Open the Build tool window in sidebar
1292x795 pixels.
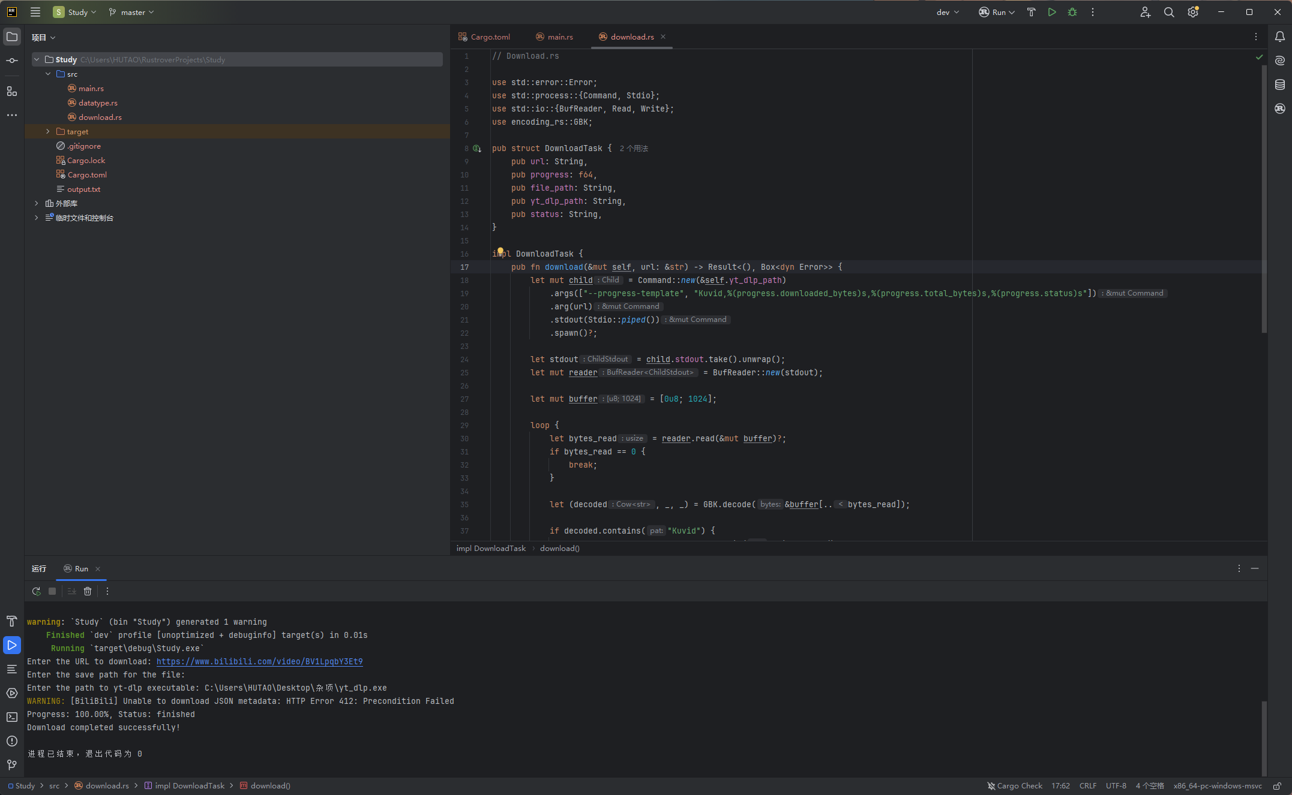(12, 621)
